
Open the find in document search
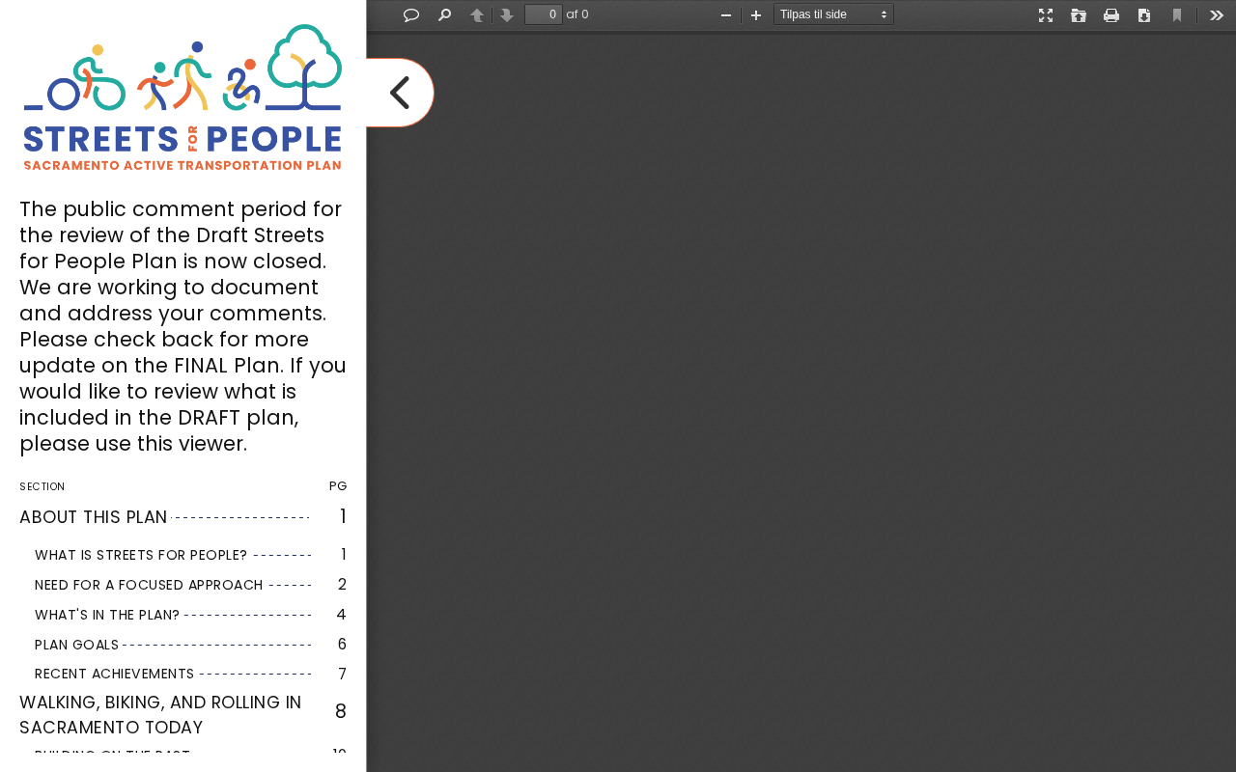pos(444,14)
